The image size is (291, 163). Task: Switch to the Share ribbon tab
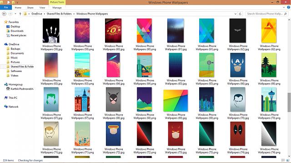[30, 8]
